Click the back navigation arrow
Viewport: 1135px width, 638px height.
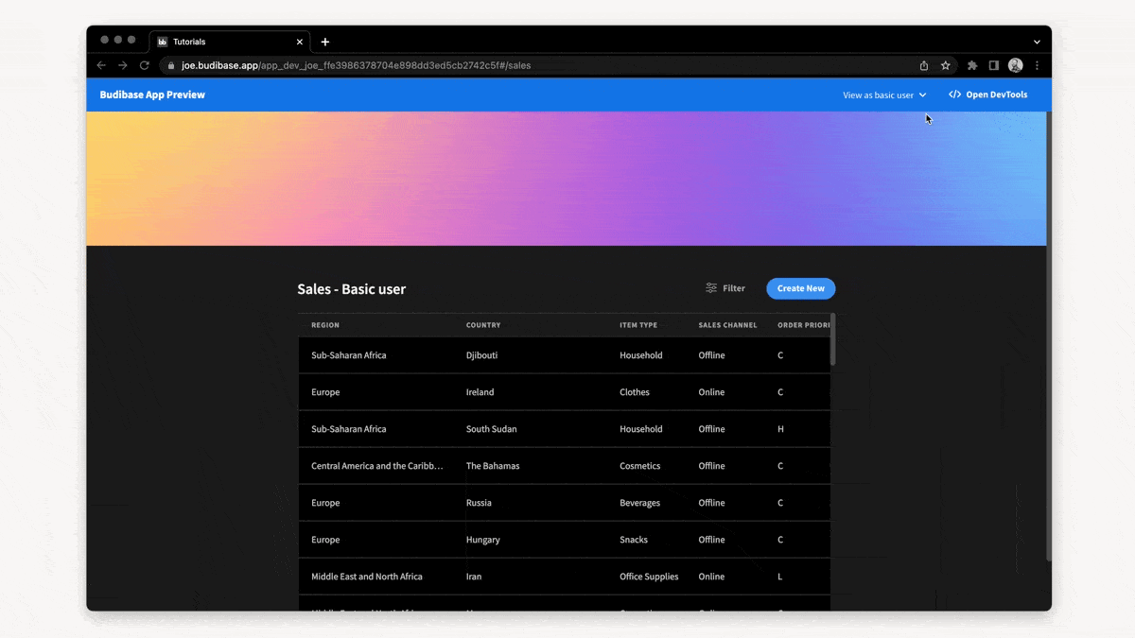point(101,65)
